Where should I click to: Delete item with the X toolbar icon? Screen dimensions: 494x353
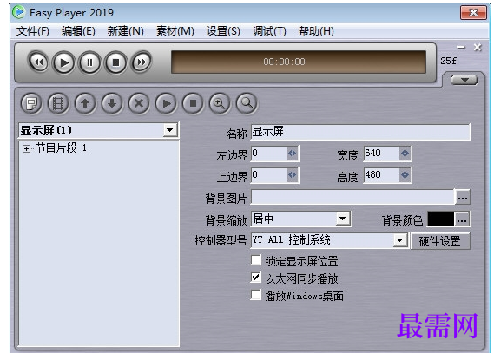coord(139,103)
